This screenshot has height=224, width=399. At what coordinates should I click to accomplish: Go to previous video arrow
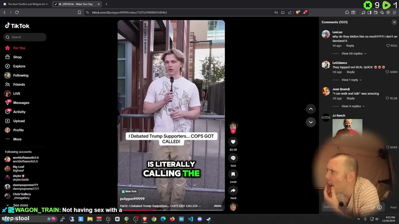pos(311,109)
